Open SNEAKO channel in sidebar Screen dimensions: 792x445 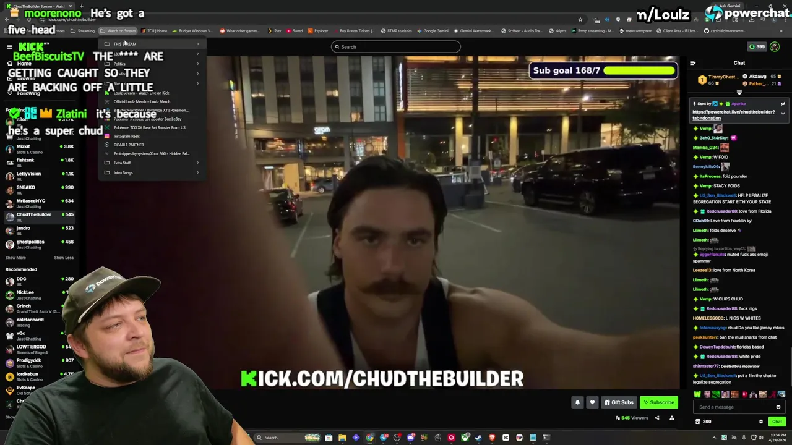40,190
